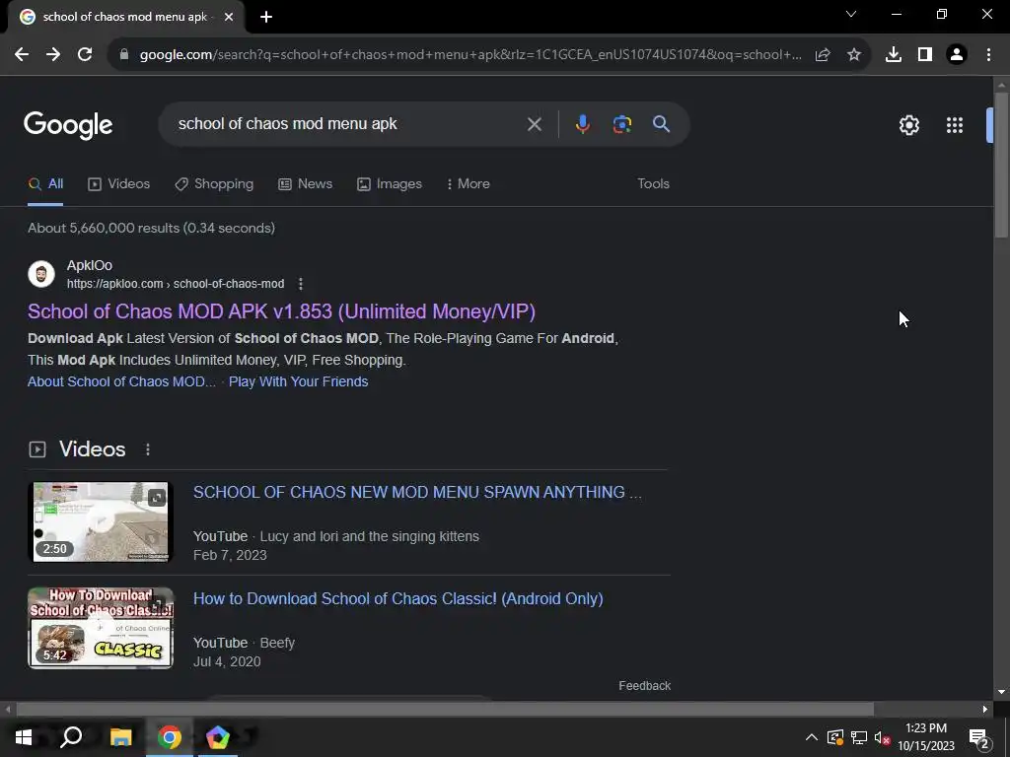Open Play With Your Friends sitelink
The width and height of the screenshot is (1010, 757).
click(x=298, y=381)
